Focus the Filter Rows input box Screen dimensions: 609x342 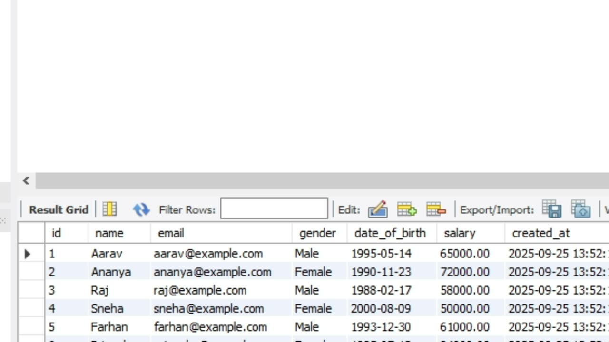[274, 209]
